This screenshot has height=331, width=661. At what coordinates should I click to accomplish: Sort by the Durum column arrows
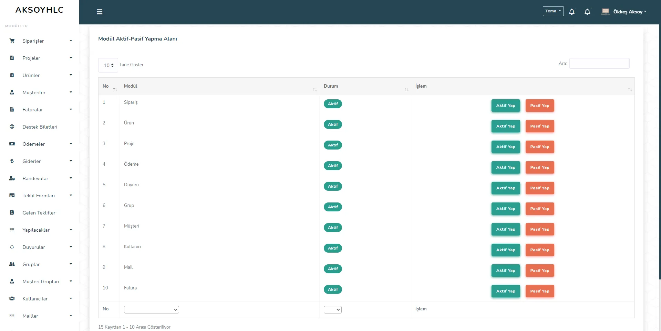[406, 90]
